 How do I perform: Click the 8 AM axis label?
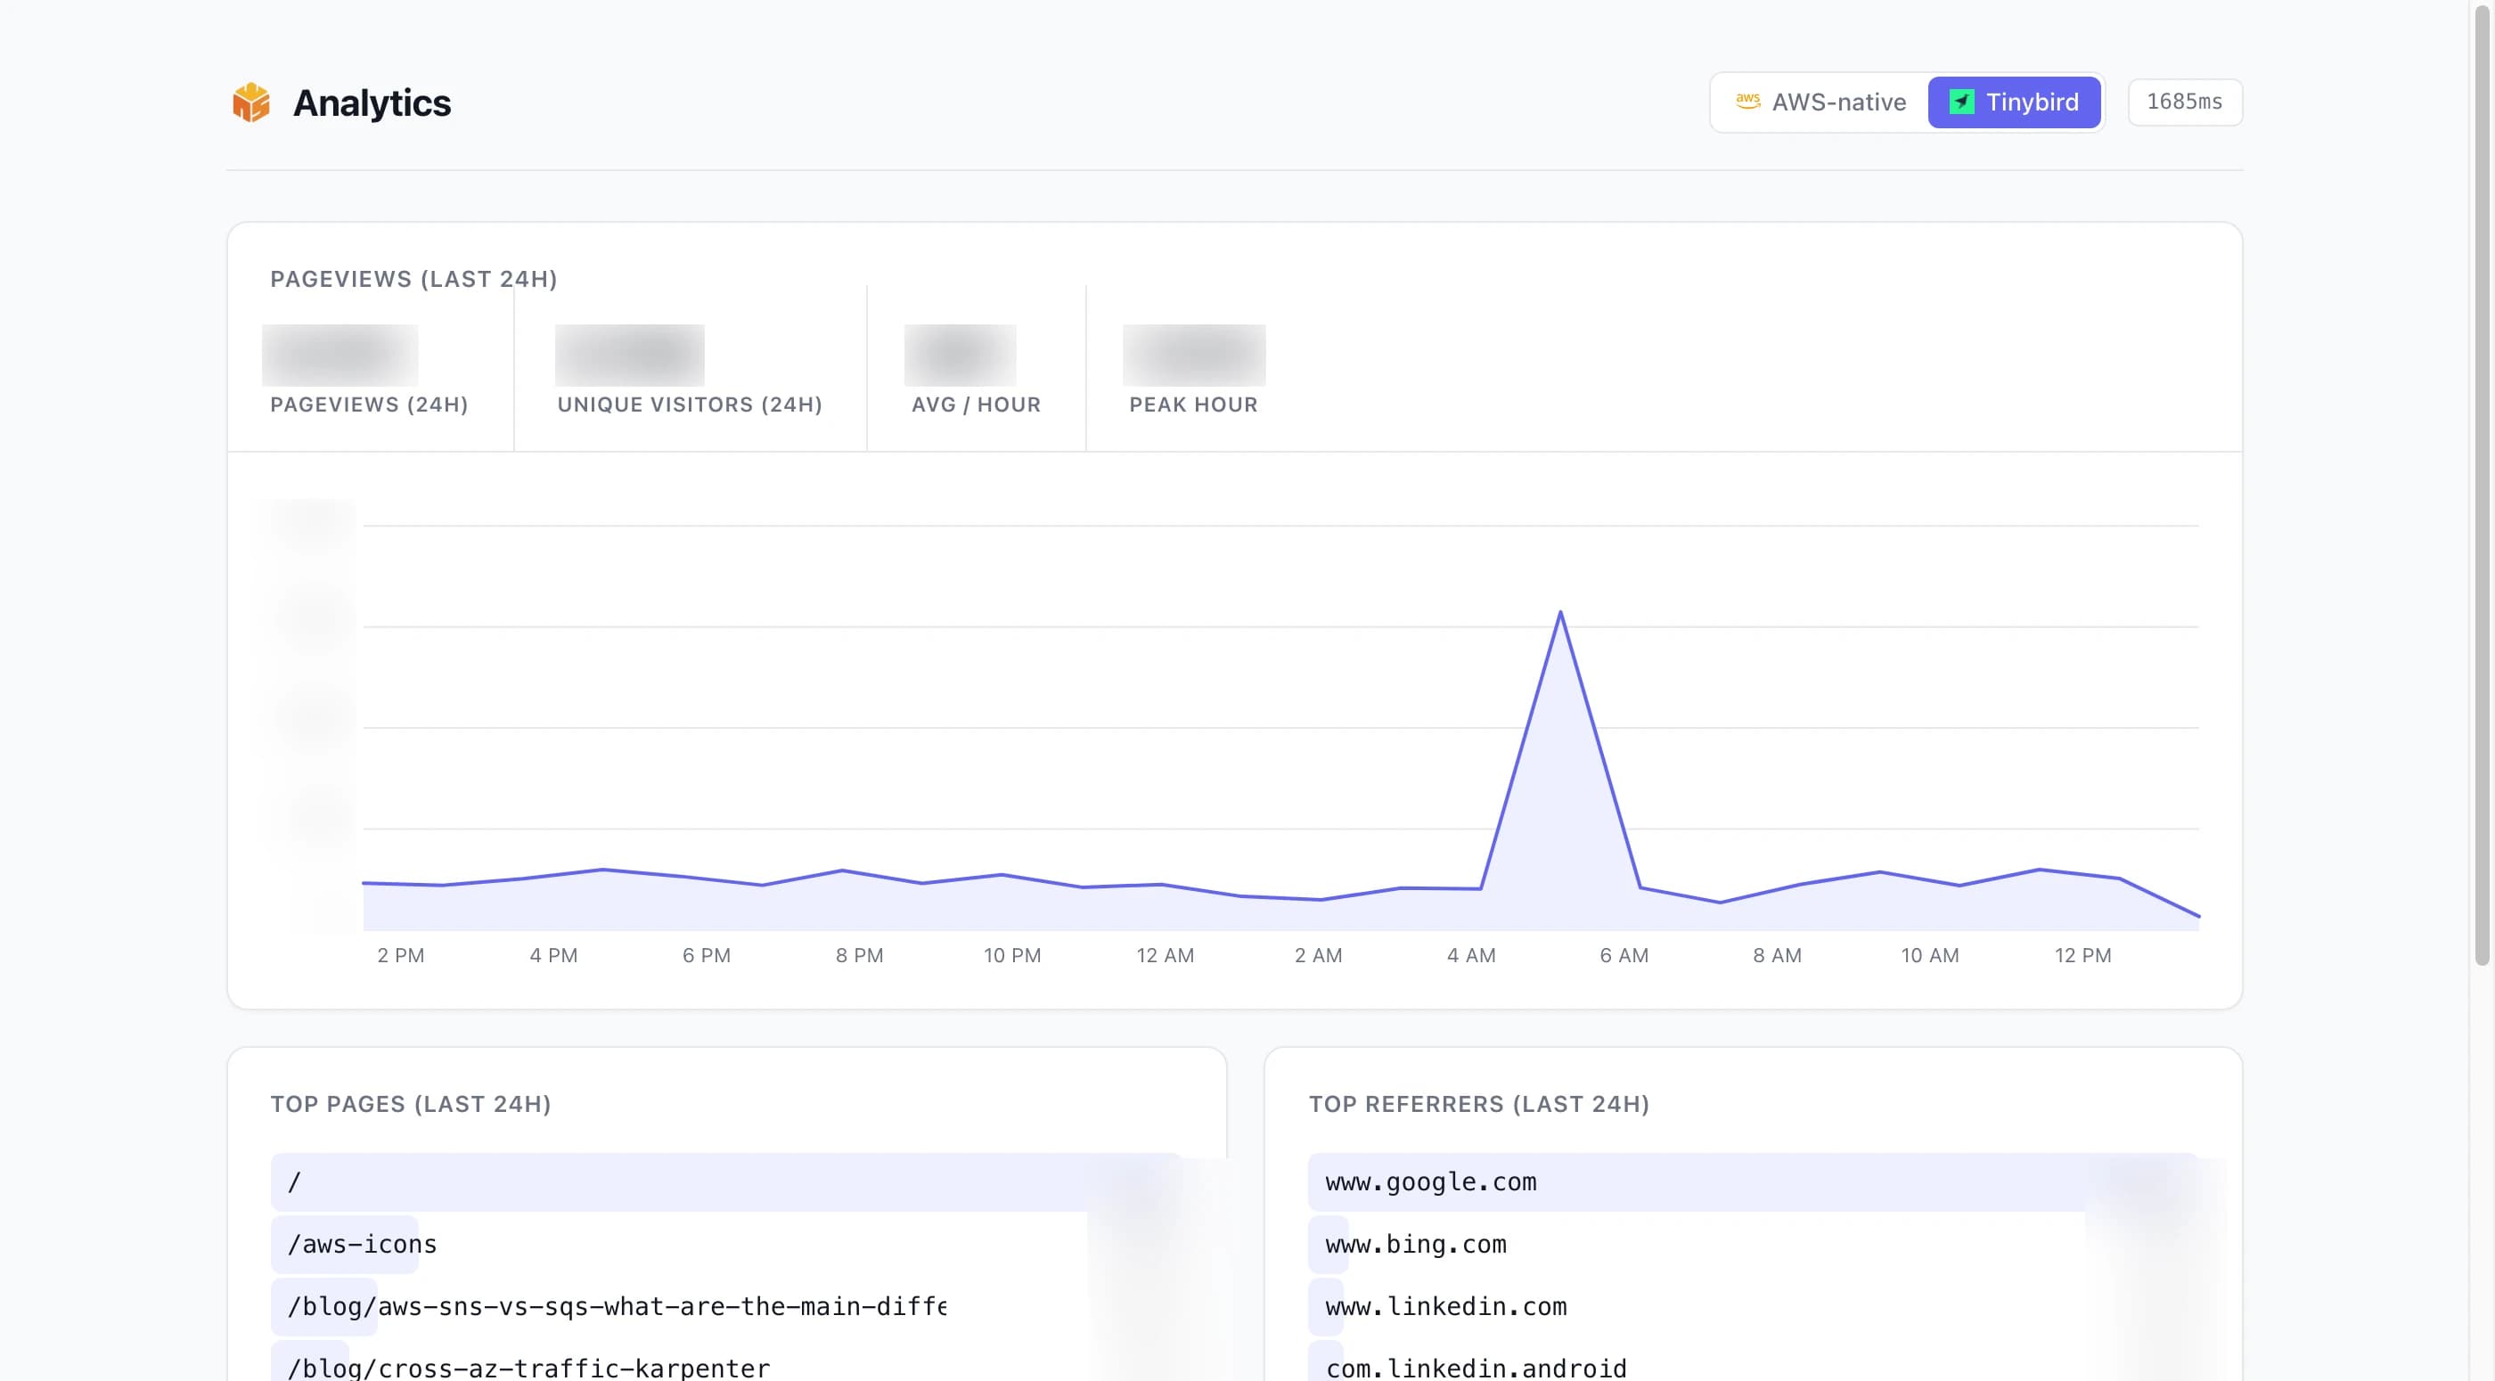coord(1778,955)
